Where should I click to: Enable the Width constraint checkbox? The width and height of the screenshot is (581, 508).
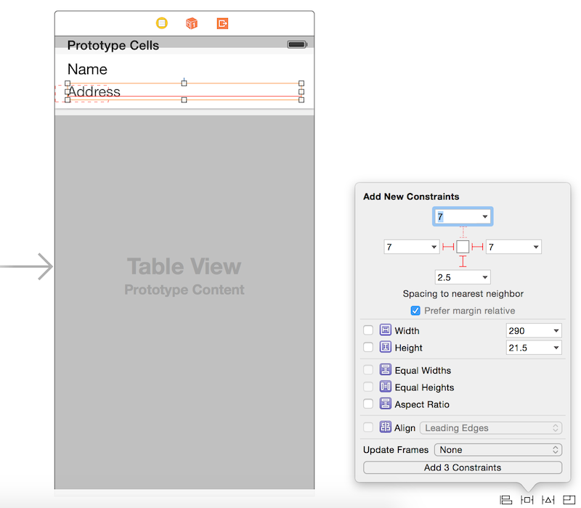pyautogui.click(x=368, y=330)
